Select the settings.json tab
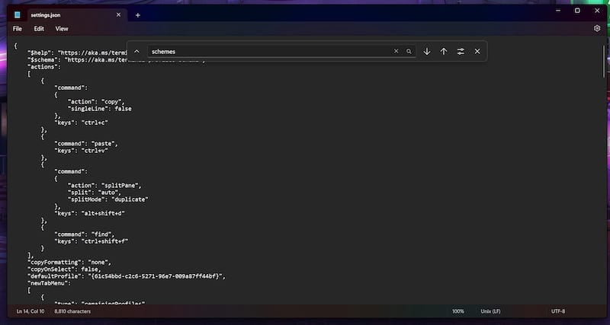 point(69,15)
